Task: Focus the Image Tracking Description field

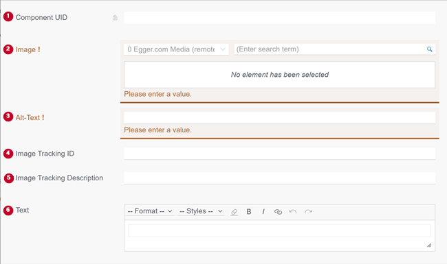Action: (279, 178)
